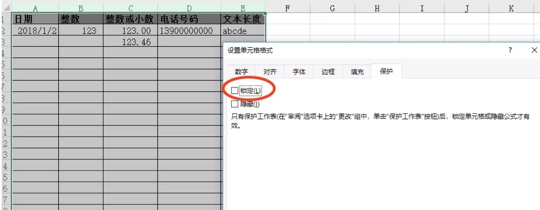
Task: Select column C header
Action: pos(131,8)
